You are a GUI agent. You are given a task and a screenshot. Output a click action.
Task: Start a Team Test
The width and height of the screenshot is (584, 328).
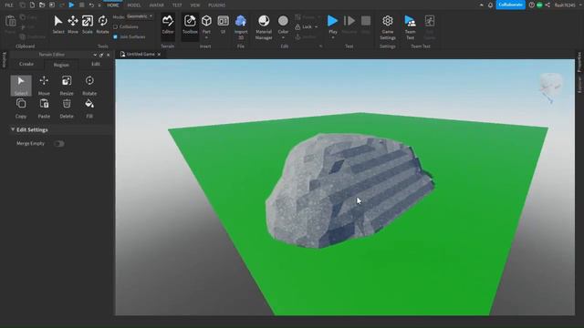[410, 26]
